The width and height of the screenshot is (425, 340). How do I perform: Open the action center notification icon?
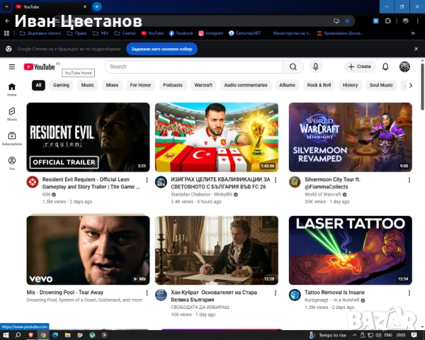click(414, 335)
